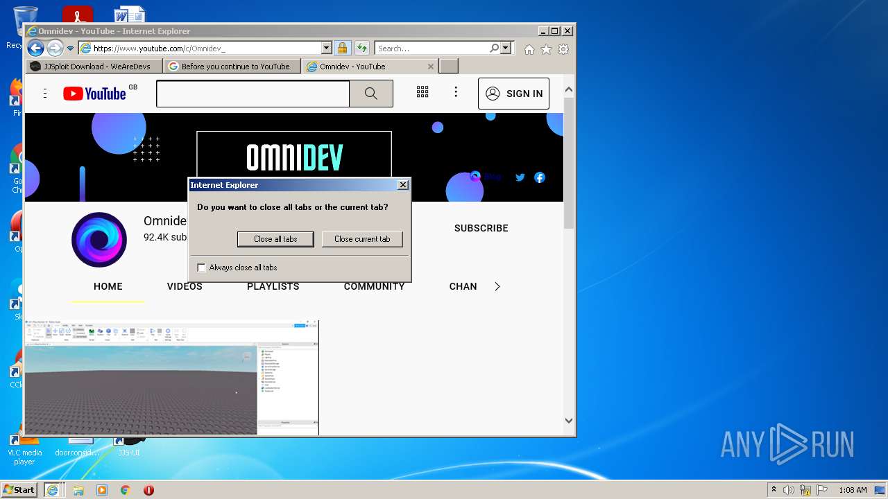The image size is (888, 499).
Task: Click the Opera taskbar icon
Action: (148, 490)
